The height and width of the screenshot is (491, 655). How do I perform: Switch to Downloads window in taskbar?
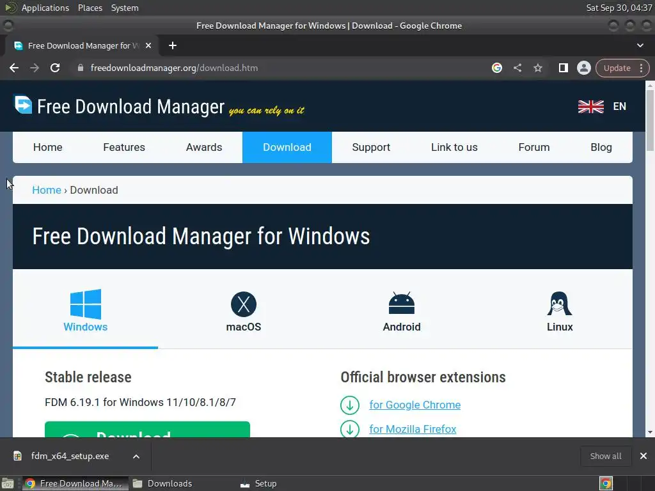coord(162,483)
